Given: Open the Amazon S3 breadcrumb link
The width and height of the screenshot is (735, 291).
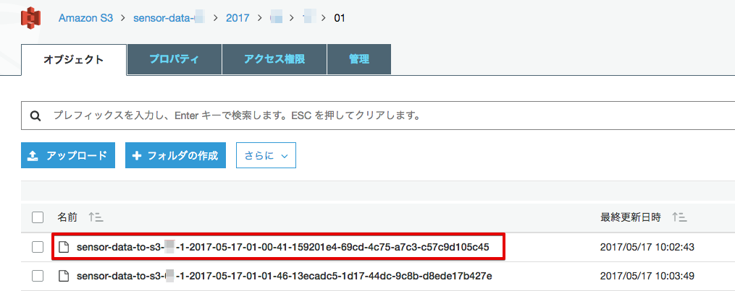Looking at the screenshot, I should pyautogui.click(x=85, y=18).
